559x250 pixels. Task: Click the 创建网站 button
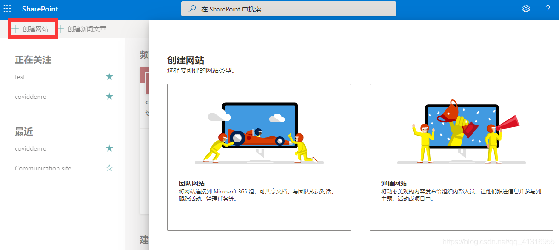point(31,29)
